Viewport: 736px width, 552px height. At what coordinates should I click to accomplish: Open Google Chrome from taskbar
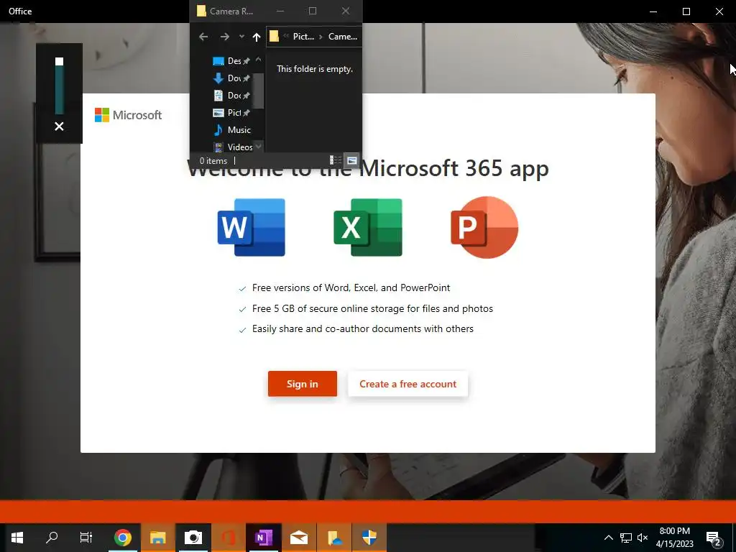(x=122, y=538)
